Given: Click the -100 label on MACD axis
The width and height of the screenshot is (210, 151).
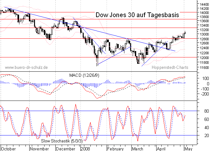Looking at the screenshot, I should tap(205, 89).
